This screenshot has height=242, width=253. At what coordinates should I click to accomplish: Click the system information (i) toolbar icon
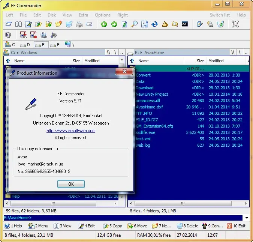point(43,35)
